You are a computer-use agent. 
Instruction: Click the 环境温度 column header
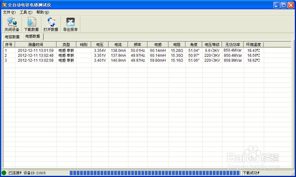coord(254,45)
